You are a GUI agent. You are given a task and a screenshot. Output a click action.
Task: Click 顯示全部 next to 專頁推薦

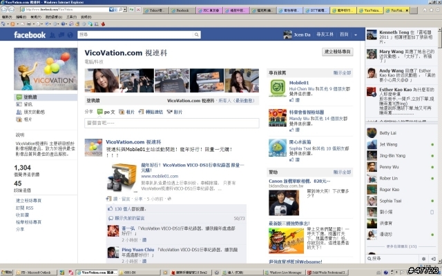pos(342,73)
